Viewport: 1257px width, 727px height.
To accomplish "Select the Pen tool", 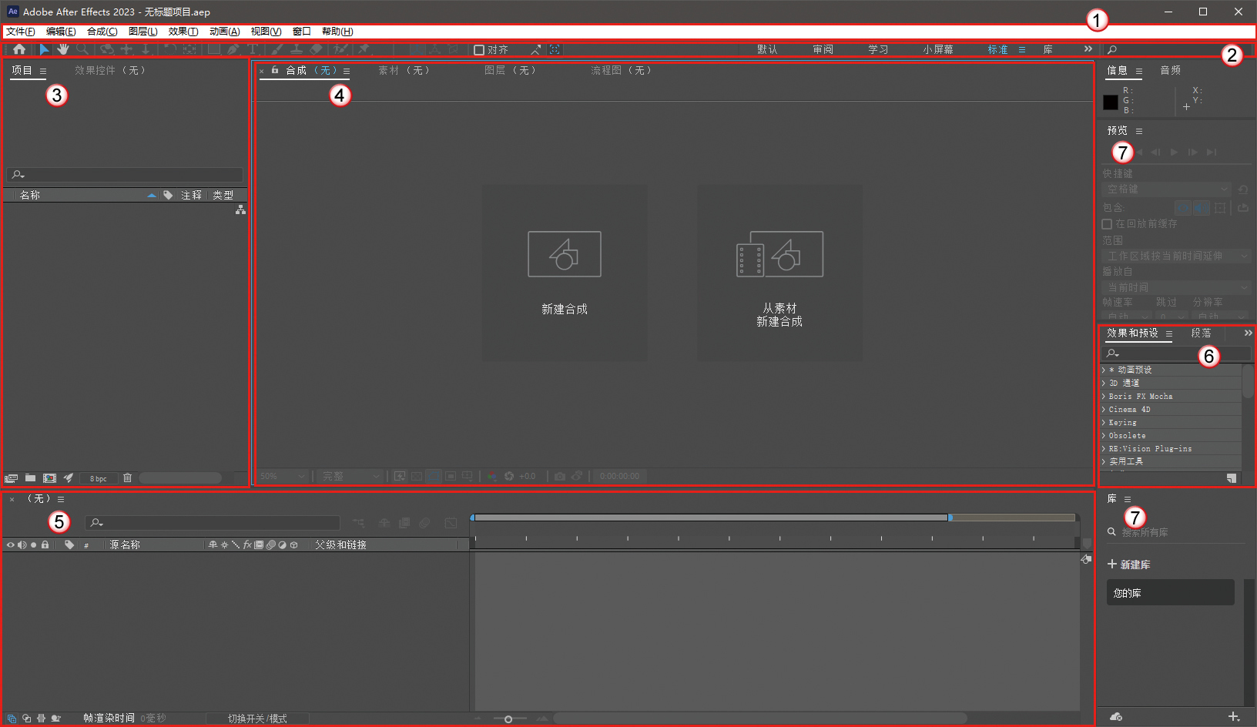I will [x=233, y=49].
